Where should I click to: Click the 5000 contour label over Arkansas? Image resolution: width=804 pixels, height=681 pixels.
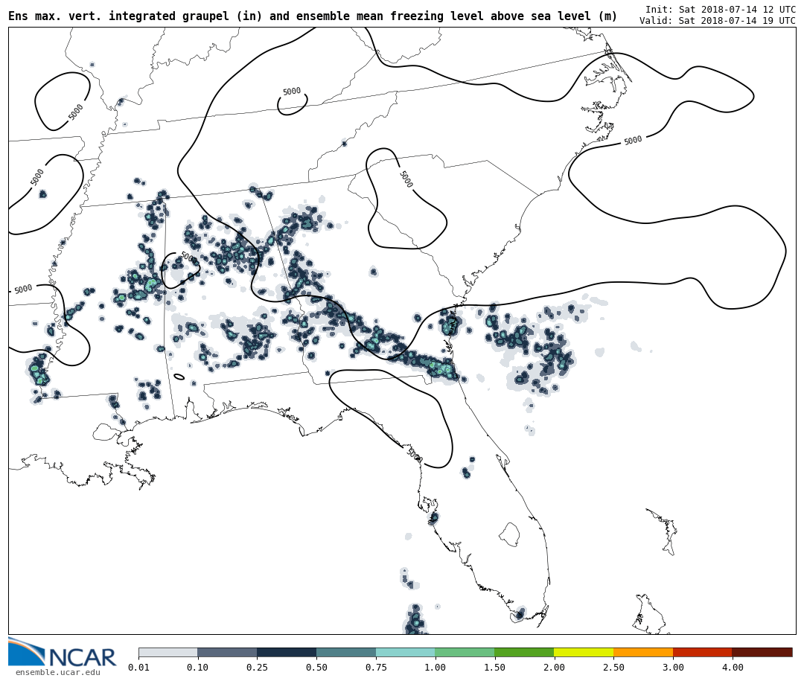[x=37, y=177]
